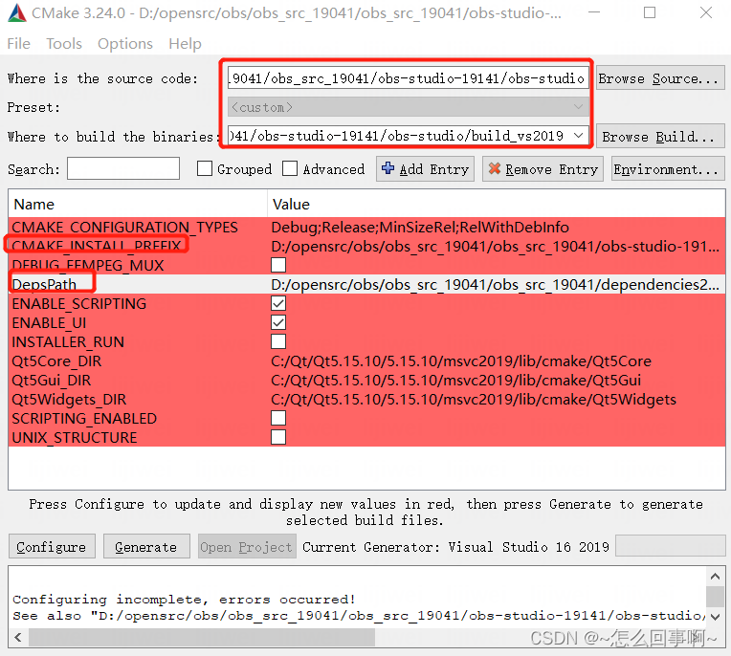This screenshot has height=656, width=731.
Task: Select the CMAKE_INSTALL_PREFIX entry name
Action: pyautogui.click(x=97, y=246)
